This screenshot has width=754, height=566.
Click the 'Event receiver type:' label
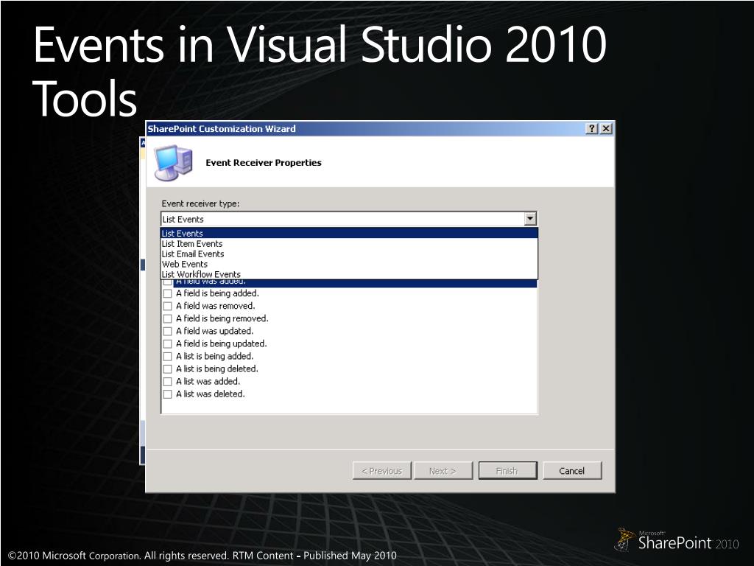200,203
